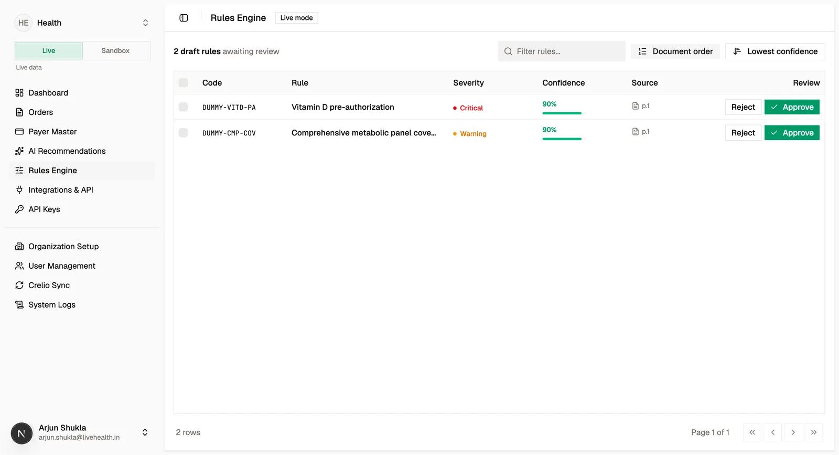The image size is (839, 455).
Task: Open the Lowest confidence sort option
Action: (775, 51)
